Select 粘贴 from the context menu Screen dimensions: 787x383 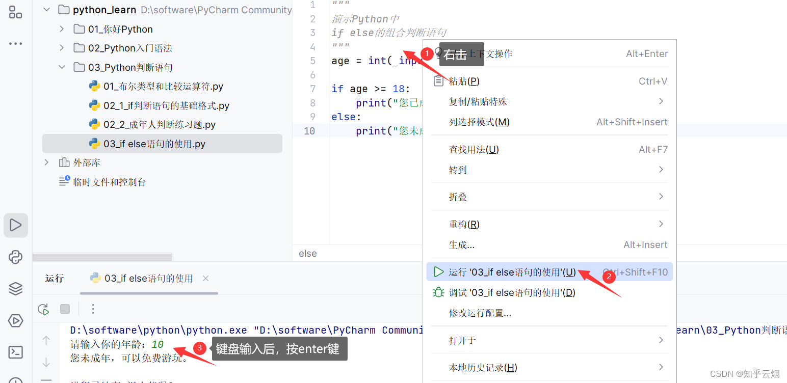click(549, 81)
